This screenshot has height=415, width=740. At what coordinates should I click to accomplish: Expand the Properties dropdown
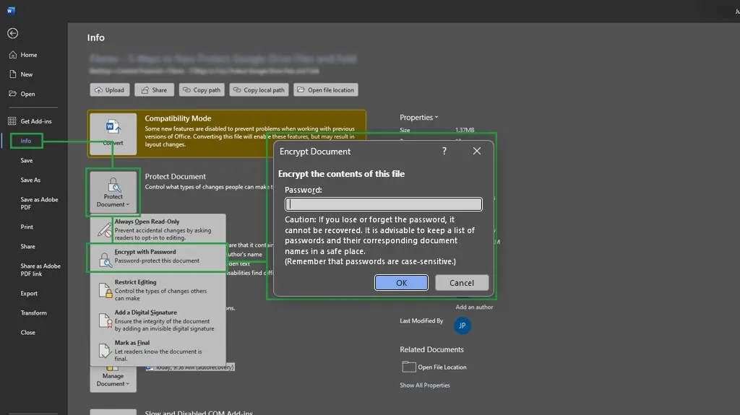coord(418,118)
